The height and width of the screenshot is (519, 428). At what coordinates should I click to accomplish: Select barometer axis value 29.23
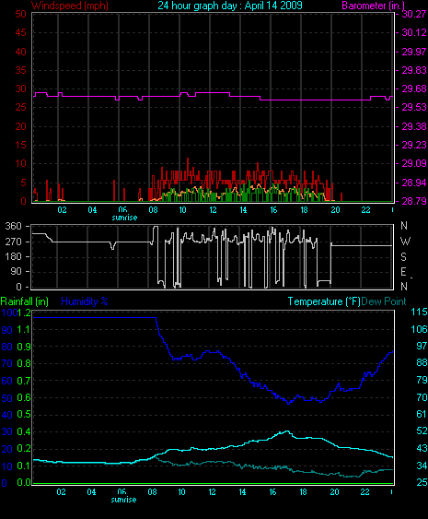click(413, 145)
